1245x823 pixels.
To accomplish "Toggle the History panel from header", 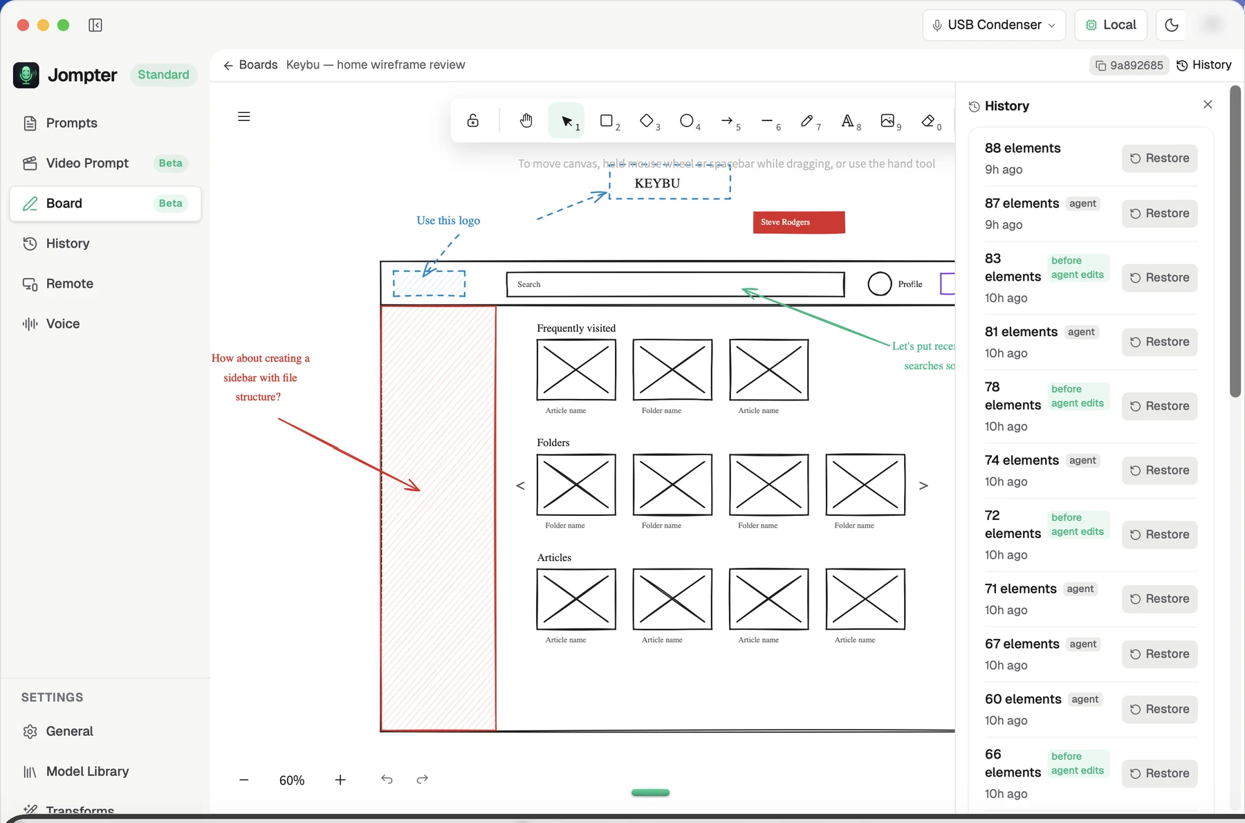I will click(1204, 65).
